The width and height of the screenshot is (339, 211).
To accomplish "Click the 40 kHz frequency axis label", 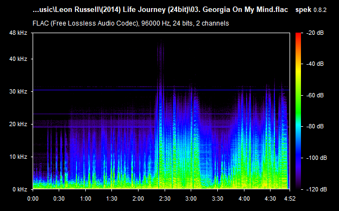I will pos(18,59).
